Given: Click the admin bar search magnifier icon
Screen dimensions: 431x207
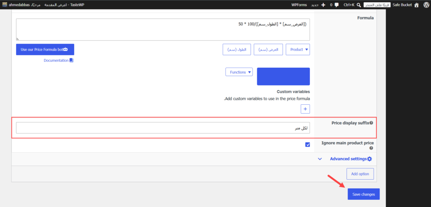Looking at the screenshot, I should [359, 5].
